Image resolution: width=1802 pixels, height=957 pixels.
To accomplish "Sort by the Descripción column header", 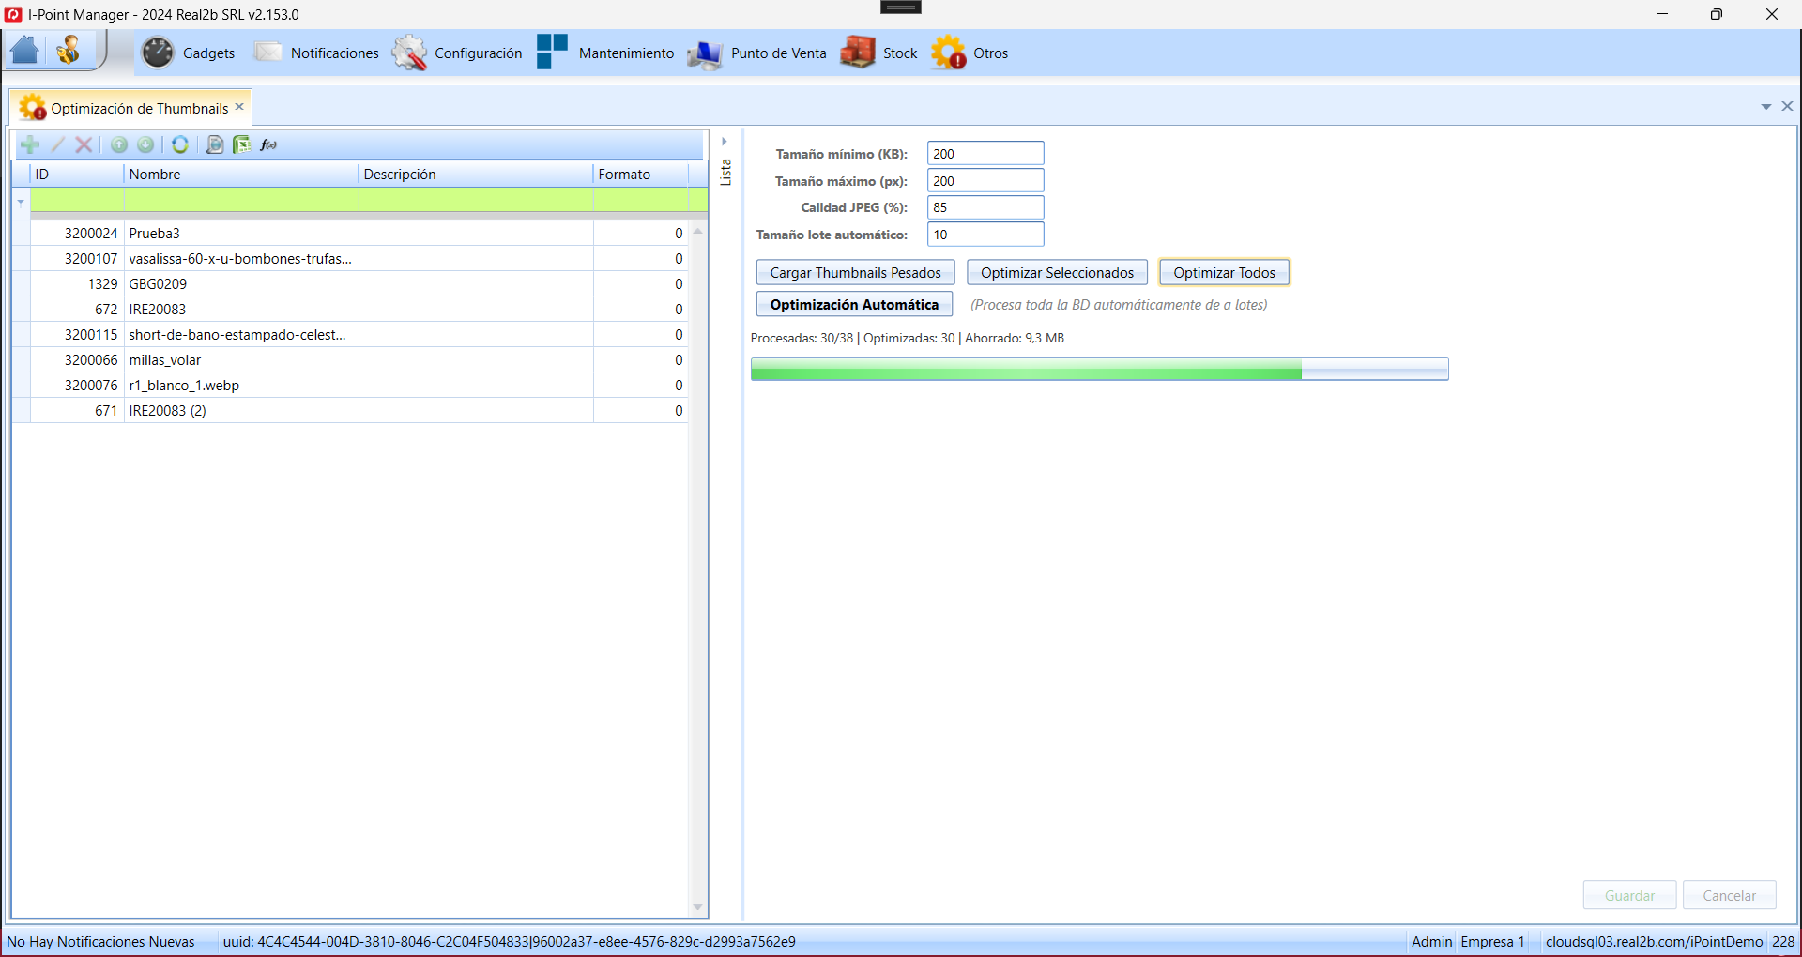I will pos(476,175).
